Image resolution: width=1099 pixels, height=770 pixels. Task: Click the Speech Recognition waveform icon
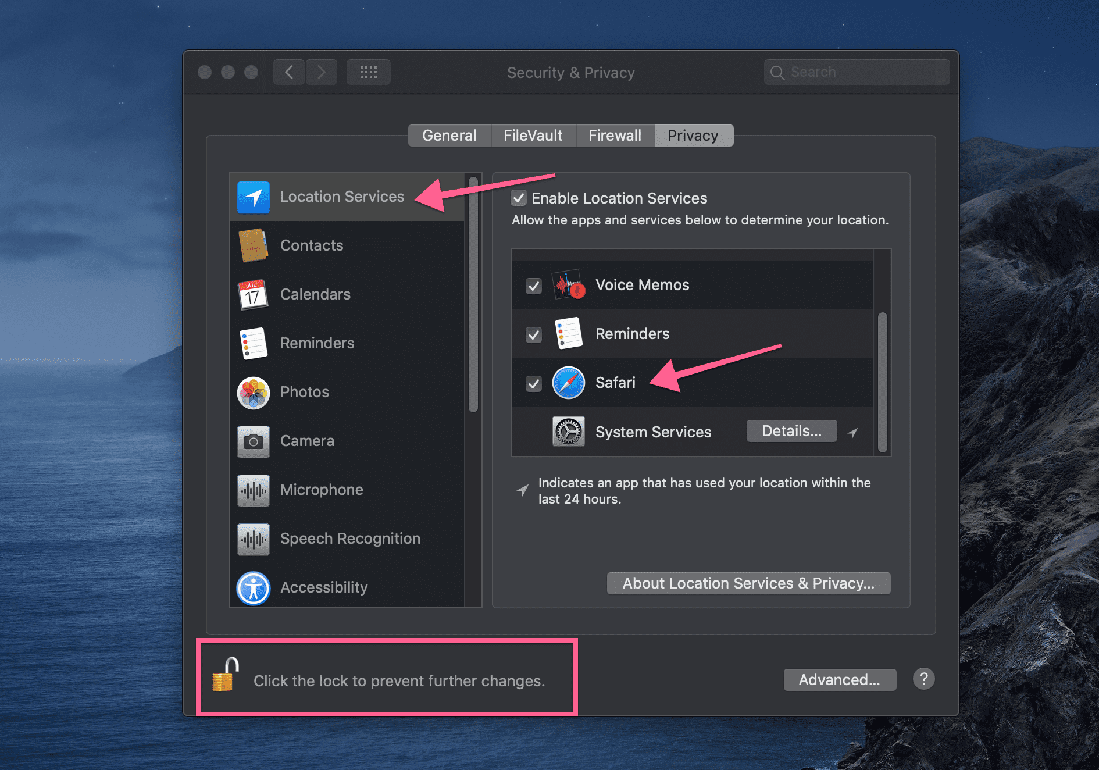point(254,539)
